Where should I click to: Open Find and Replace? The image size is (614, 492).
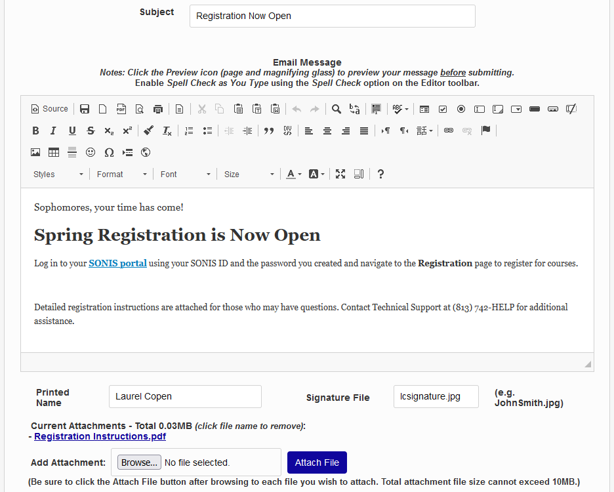tap(354, 108)
